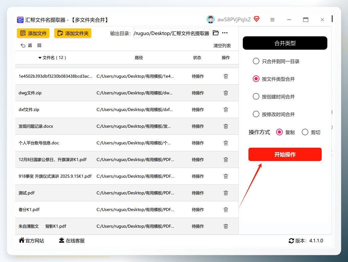Delete the 春分K1.pdf row

[226, 210]
